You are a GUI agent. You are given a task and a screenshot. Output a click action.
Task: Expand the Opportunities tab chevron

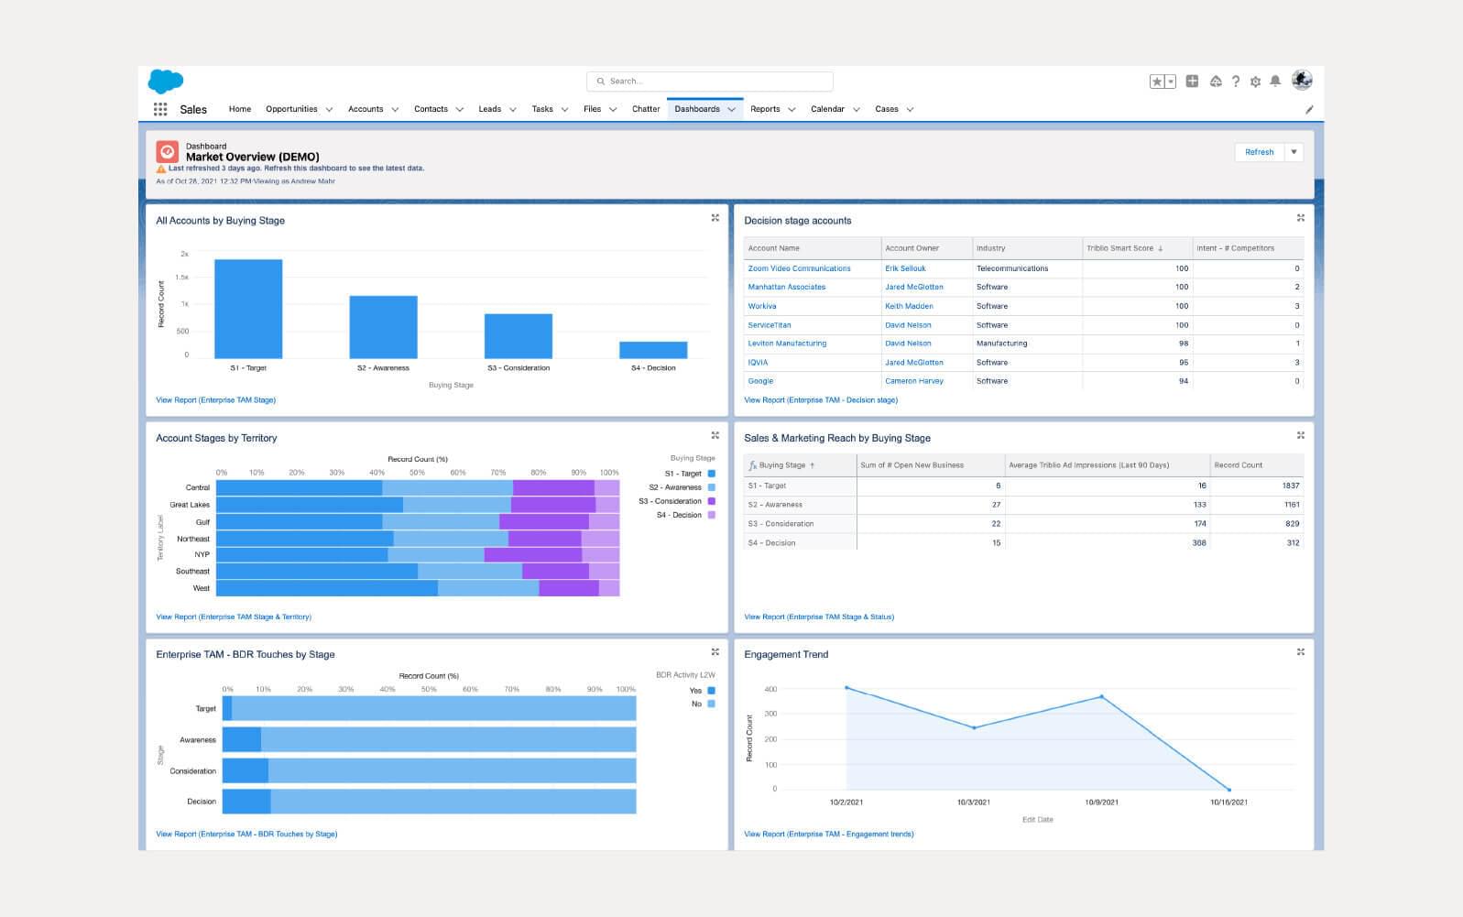tap(329, 110)
